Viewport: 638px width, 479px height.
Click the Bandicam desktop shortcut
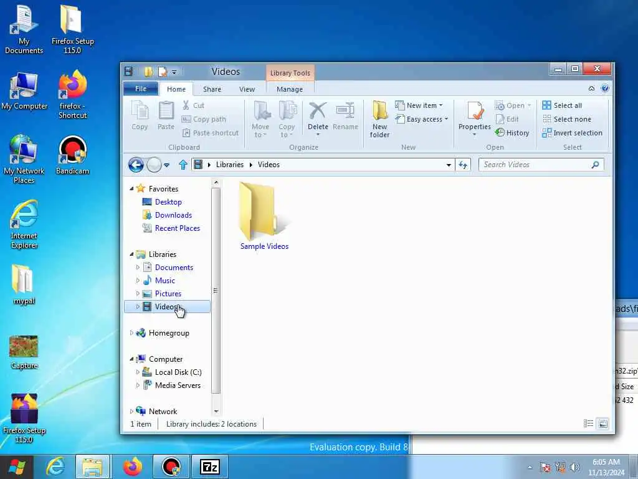72,155
